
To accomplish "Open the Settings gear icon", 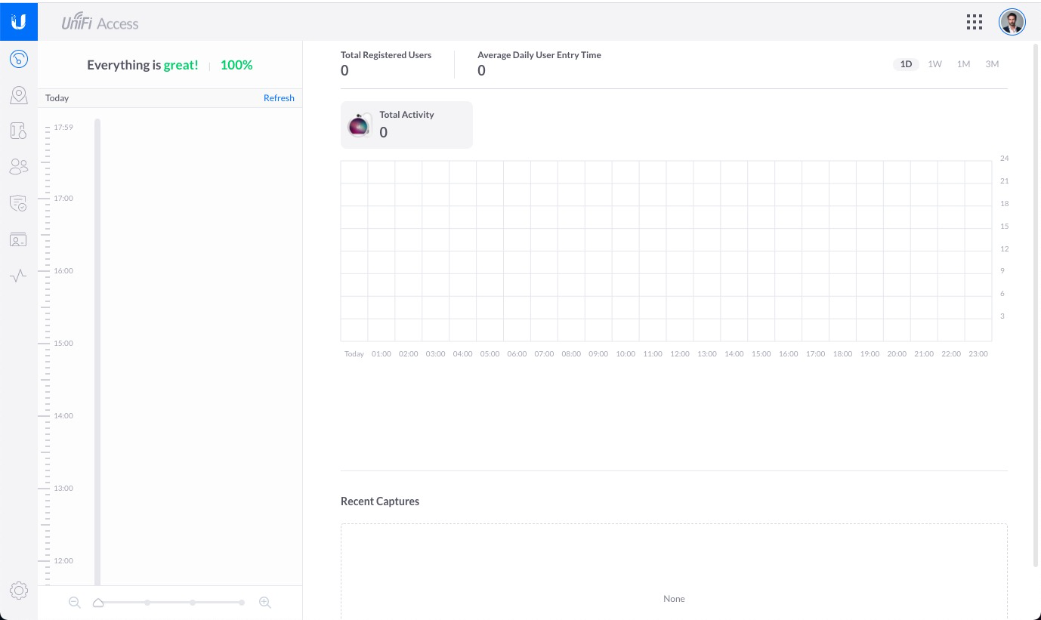I will point(19,591).
